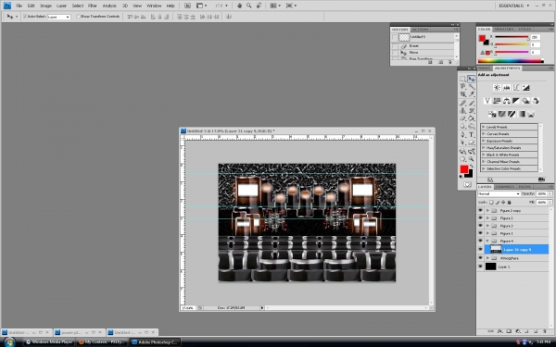Viewport: 556px width, 347px height.
Task: Select the Paint Bucket tool
Action: pyautogui.click(x=472, y=118)
